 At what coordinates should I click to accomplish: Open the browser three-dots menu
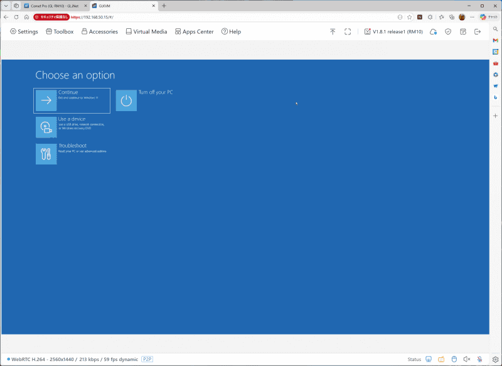tap(473, 17)
